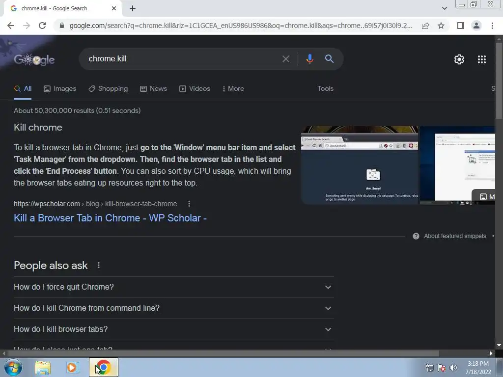This screenshot has height=377, width=503.
Task: Switch to the Images tab
Action: tap(60, 89)
